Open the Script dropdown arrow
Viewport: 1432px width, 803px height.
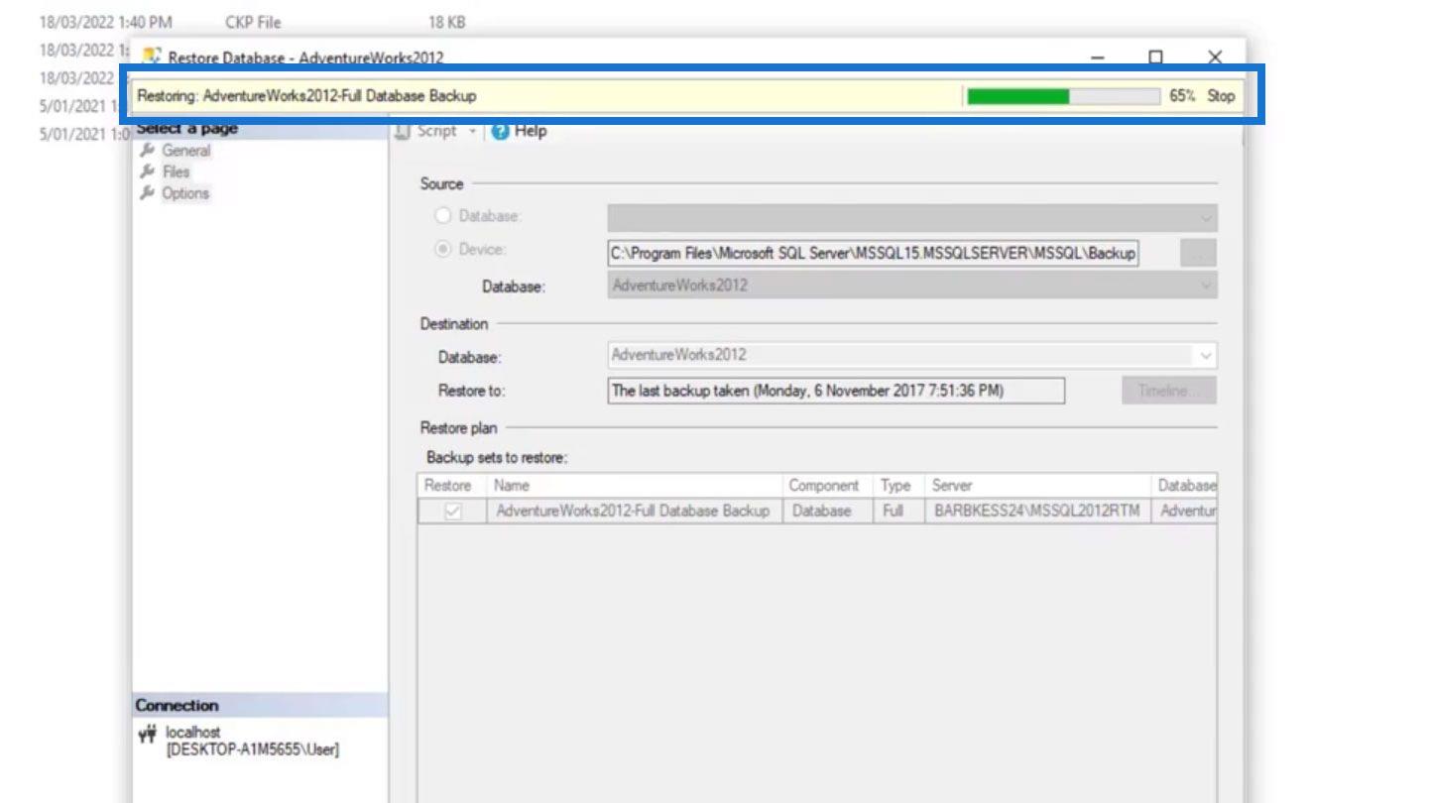click(x=472, y=131)
